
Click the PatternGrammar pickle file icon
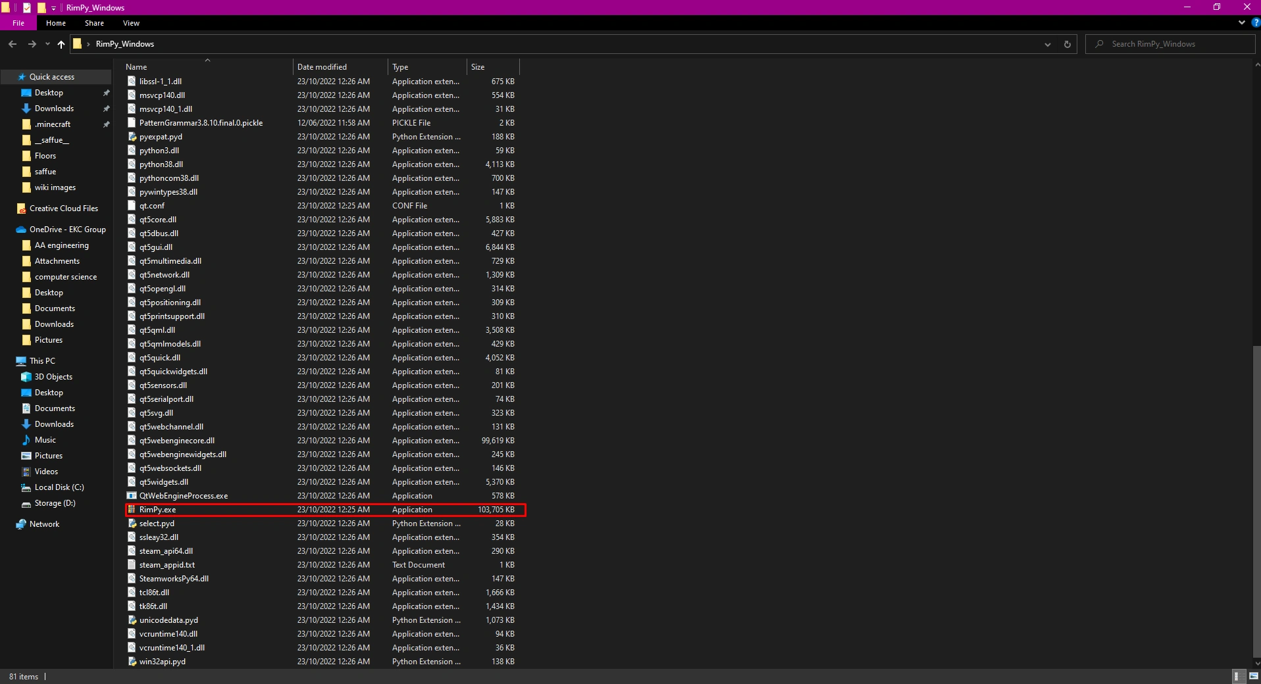(x=132, y=123)
